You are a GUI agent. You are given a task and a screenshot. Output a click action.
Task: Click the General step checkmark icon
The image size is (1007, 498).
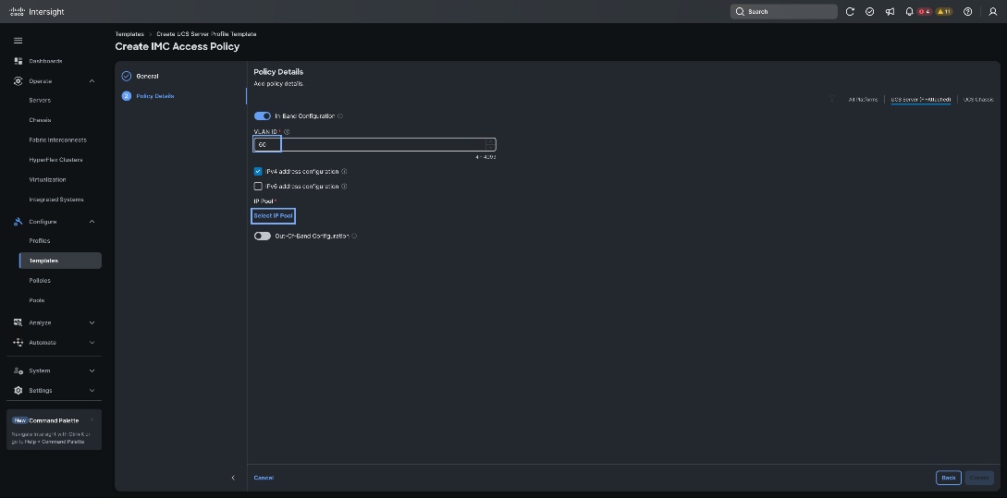(x=127, y=76)
